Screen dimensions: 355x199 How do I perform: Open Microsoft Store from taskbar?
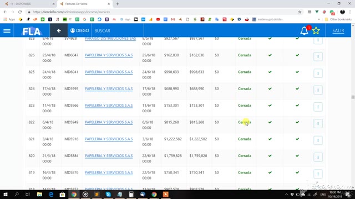62,194
